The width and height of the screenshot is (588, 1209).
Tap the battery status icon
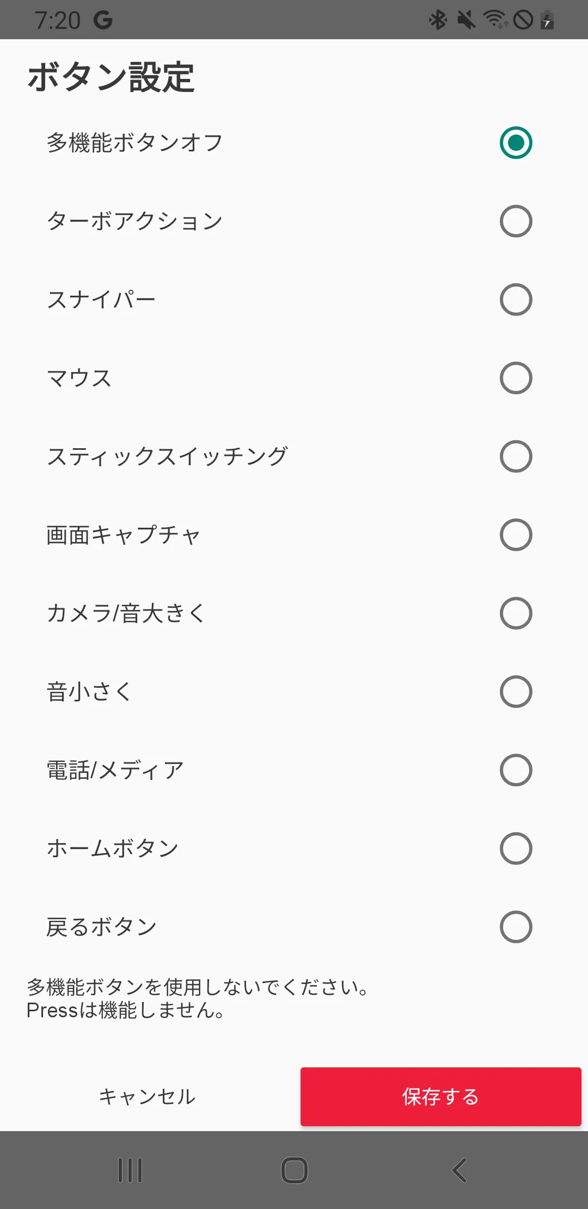[x=547, y=20]
